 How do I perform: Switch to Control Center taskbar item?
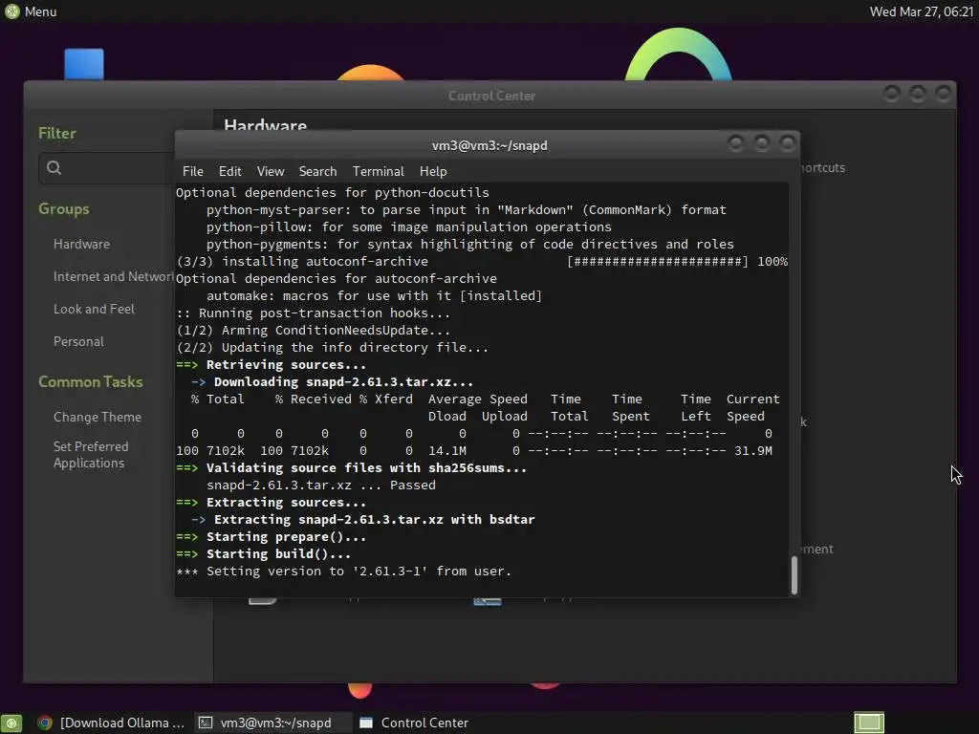415,723
